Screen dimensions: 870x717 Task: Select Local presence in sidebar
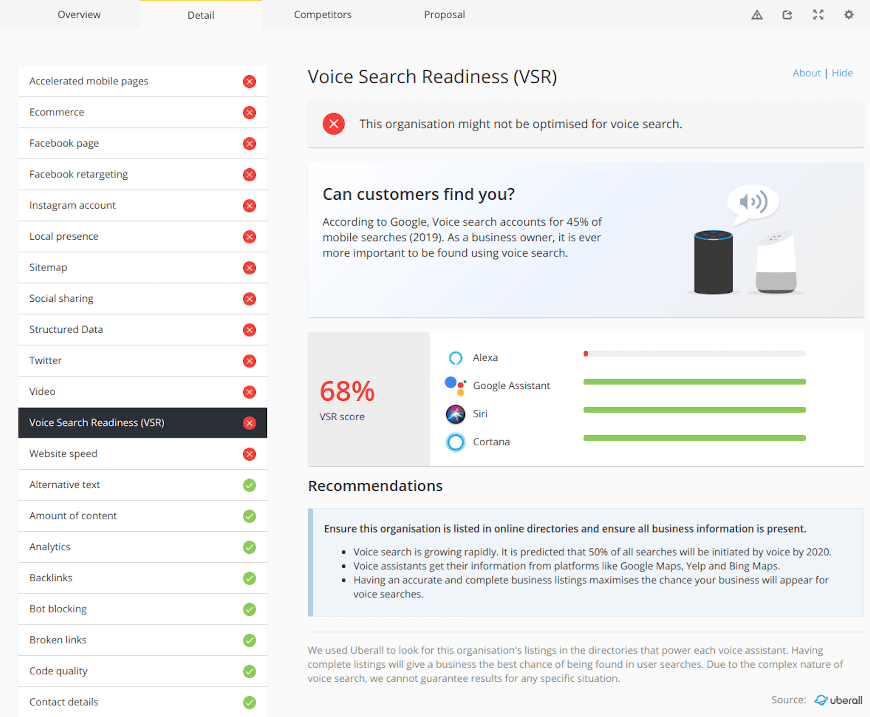pyautogui.click(x=142, y=236)
